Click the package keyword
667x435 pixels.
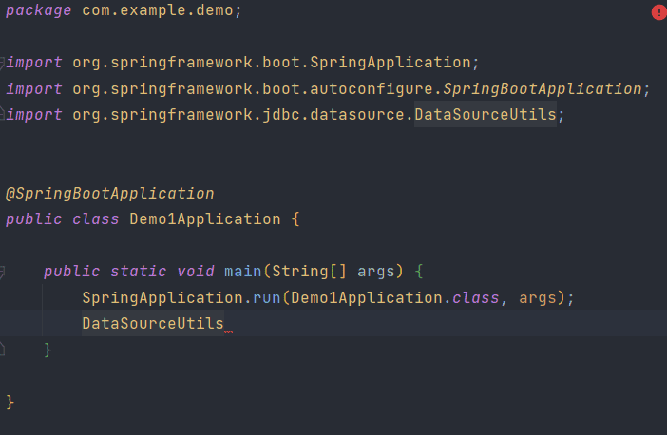tap(38, 10)
